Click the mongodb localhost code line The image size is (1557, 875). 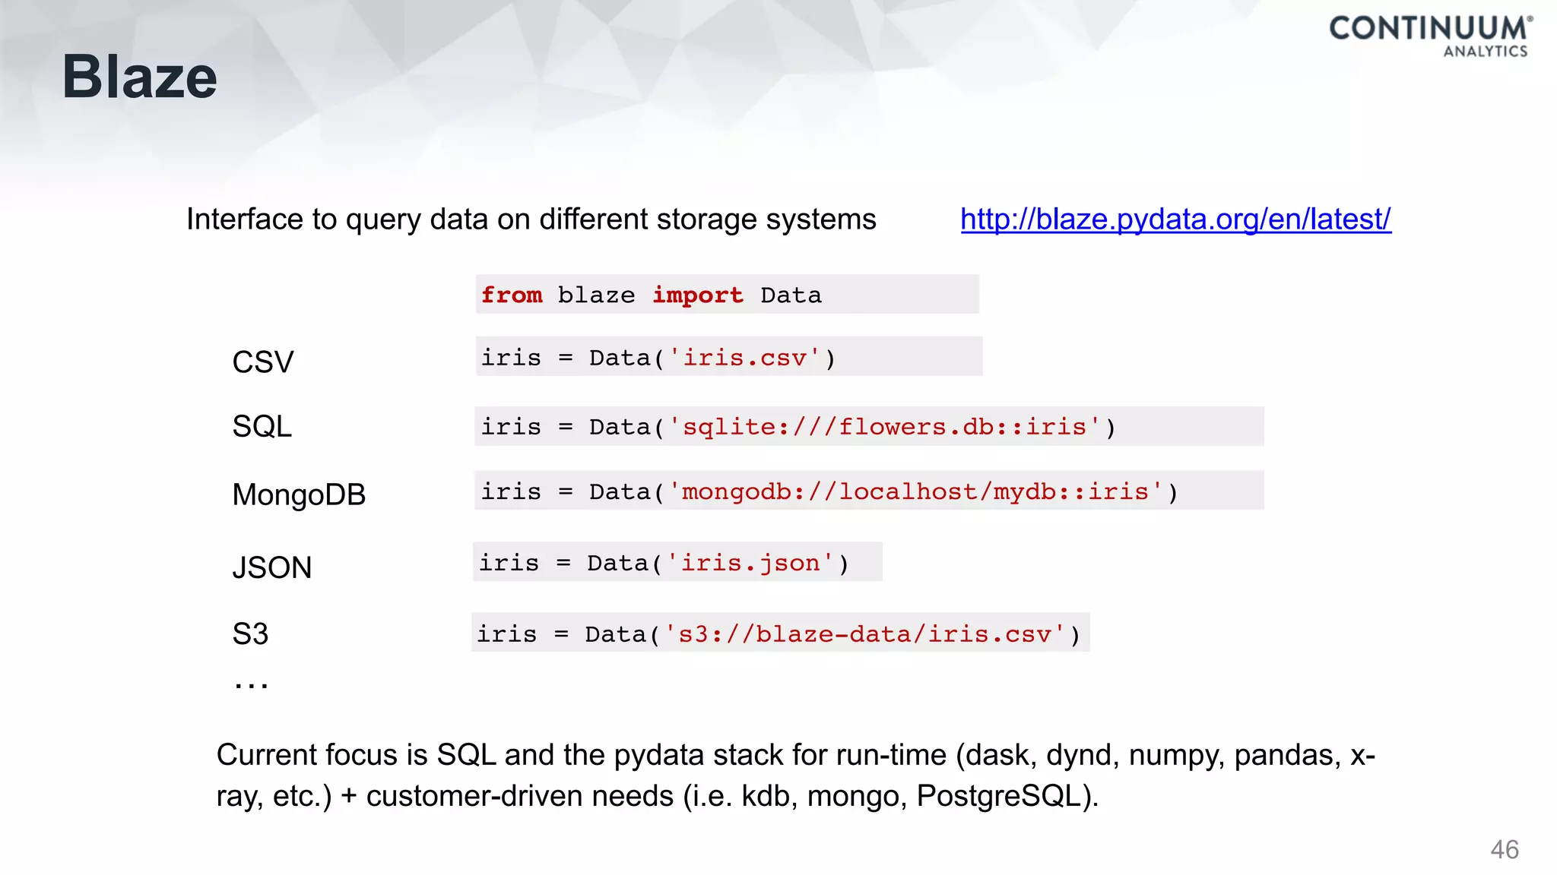coord(829,491)
